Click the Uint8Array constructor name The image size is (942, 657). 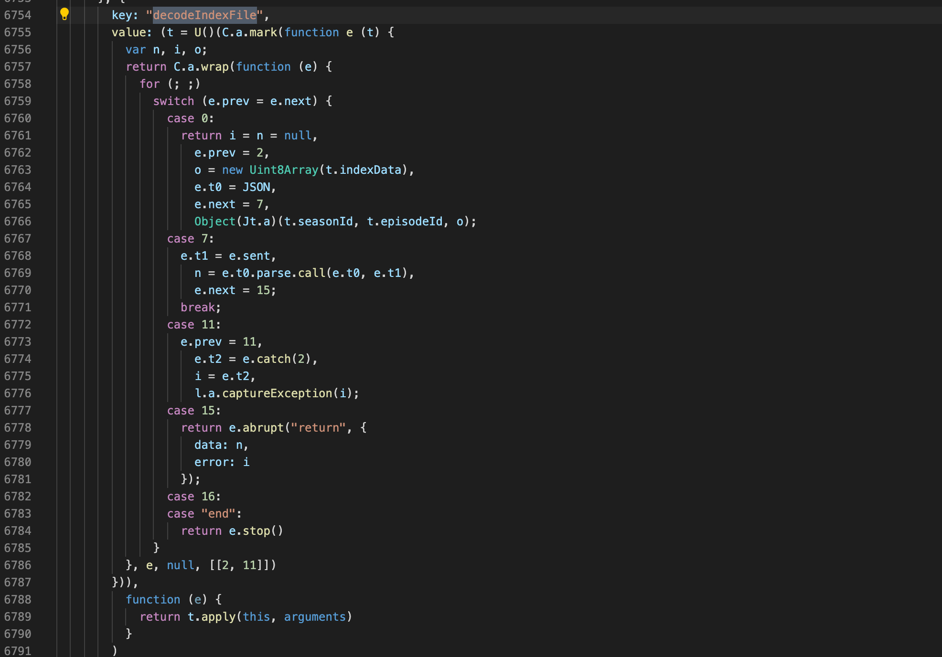point(284,170)
